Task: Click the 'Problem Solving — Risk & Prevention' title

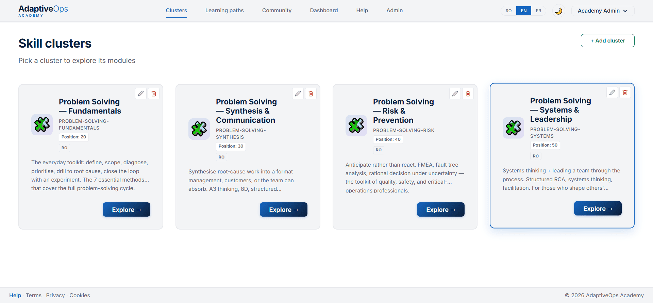Action: 403,111
